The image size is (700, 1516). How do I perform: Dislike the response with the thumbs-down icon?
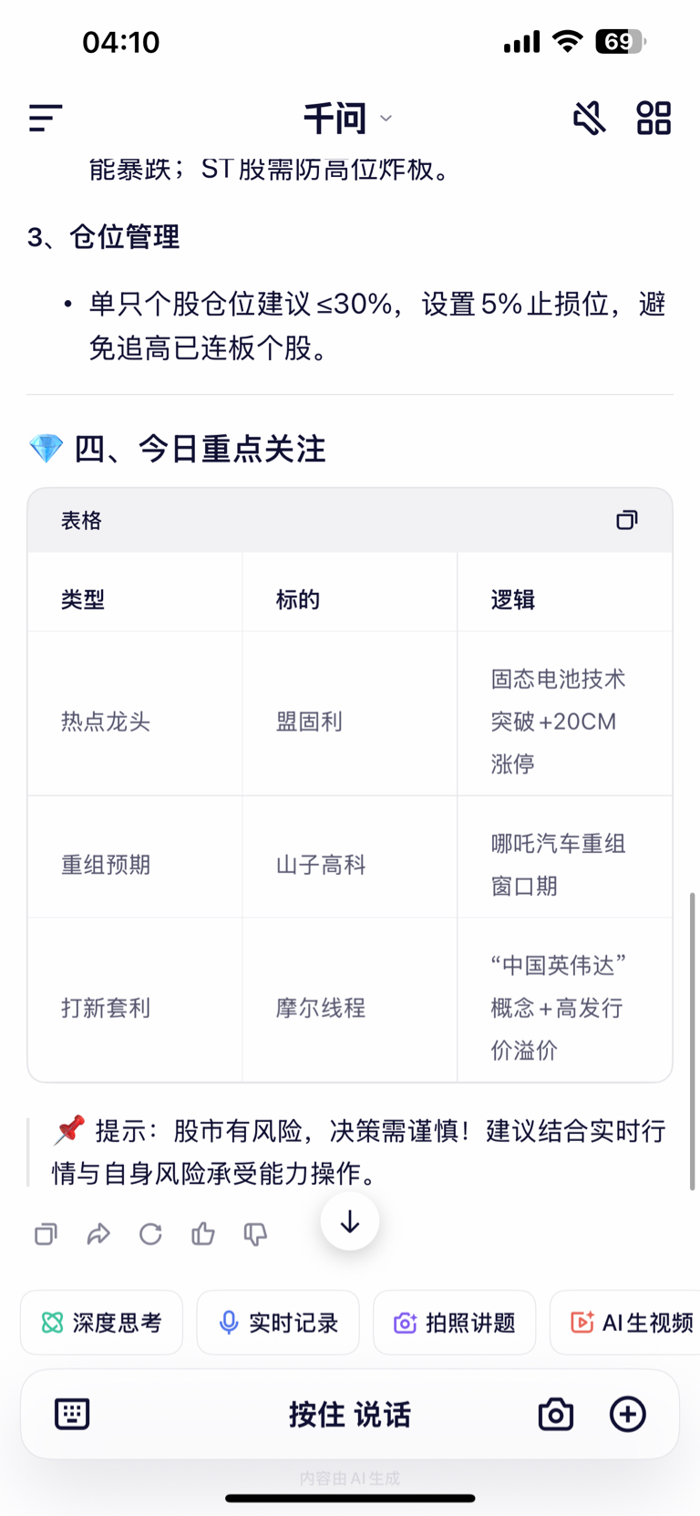[x=255, y=1234]
